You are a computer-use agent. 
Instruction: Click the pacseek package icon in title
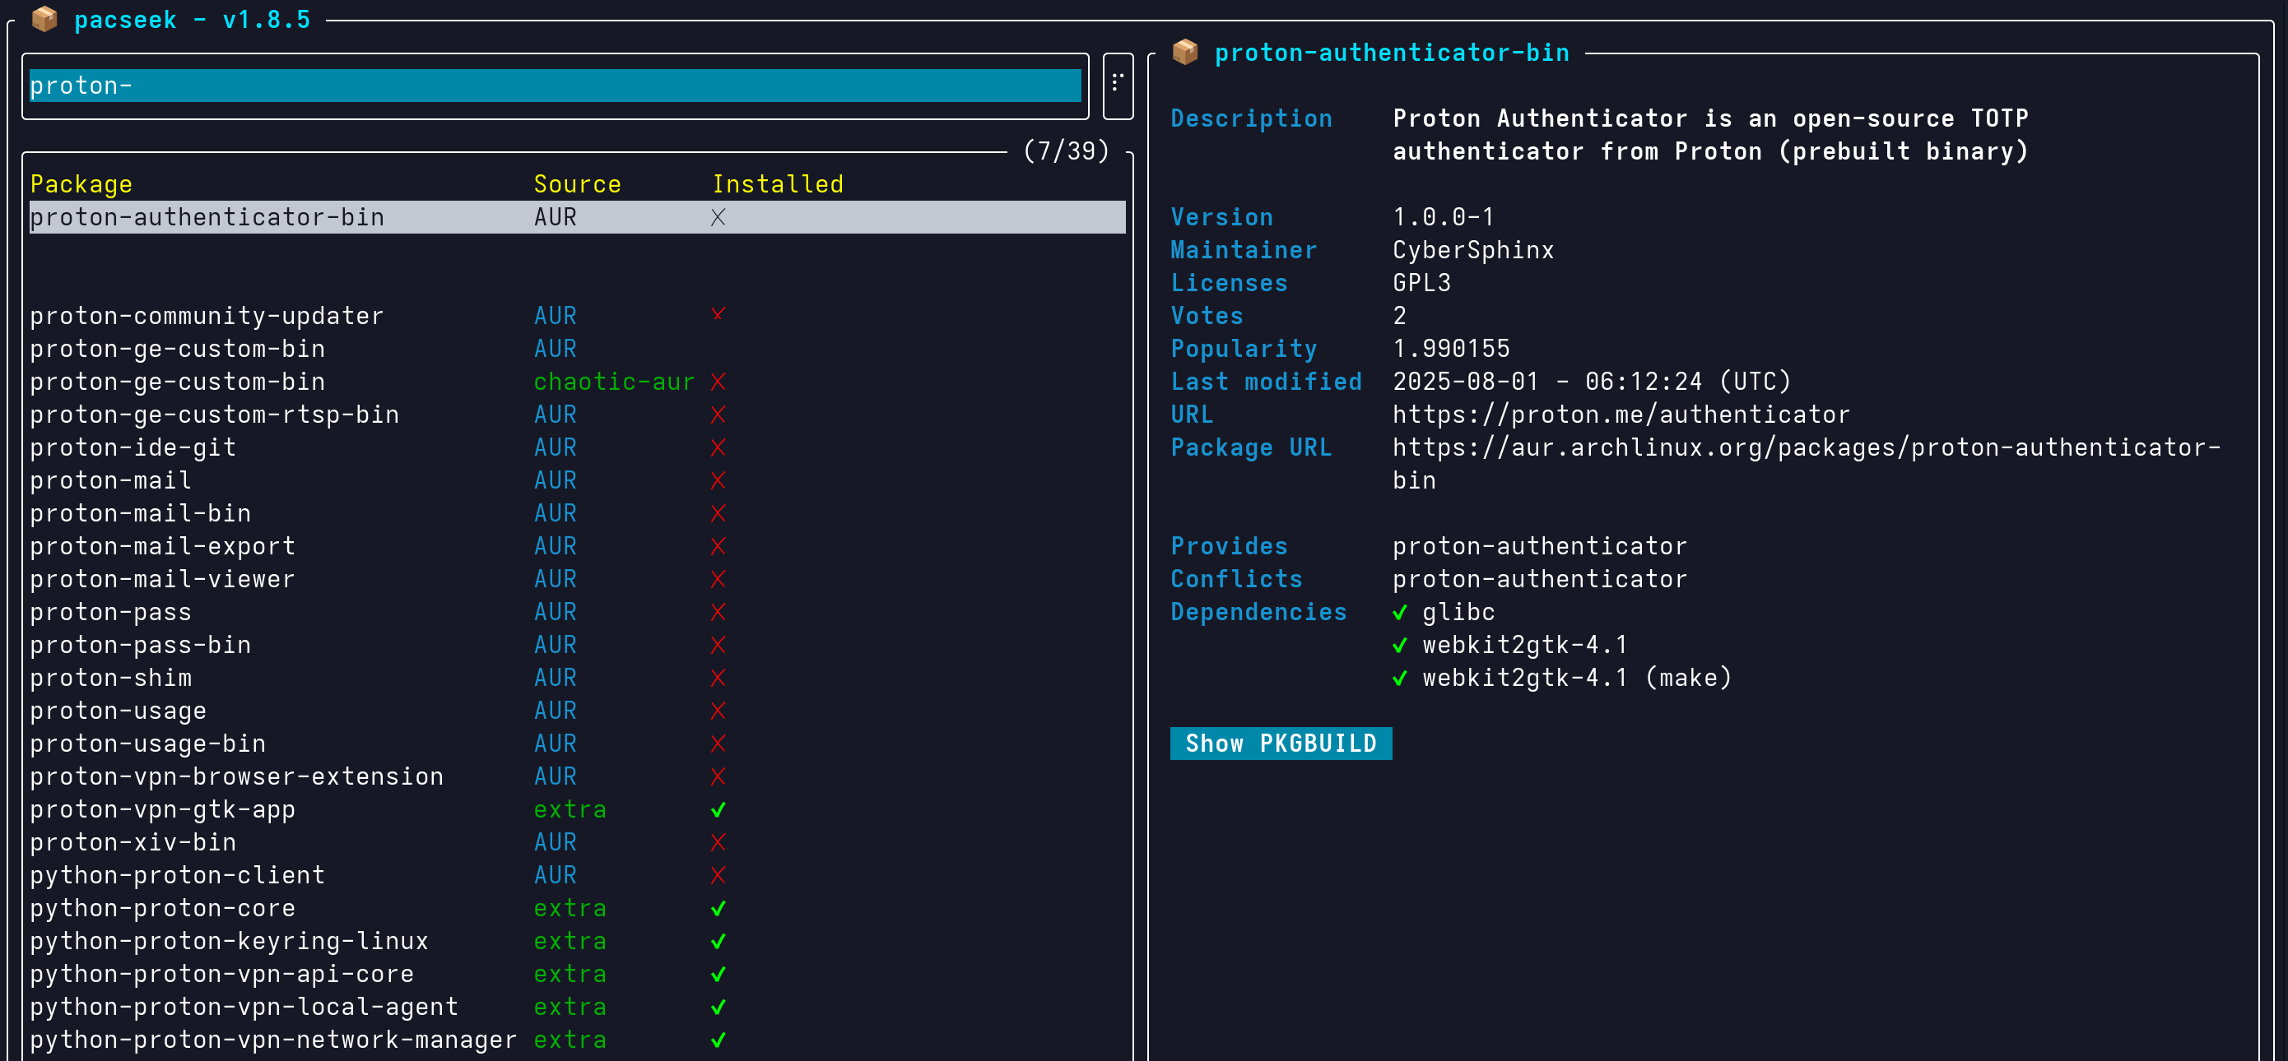click(x=44, y=20)
